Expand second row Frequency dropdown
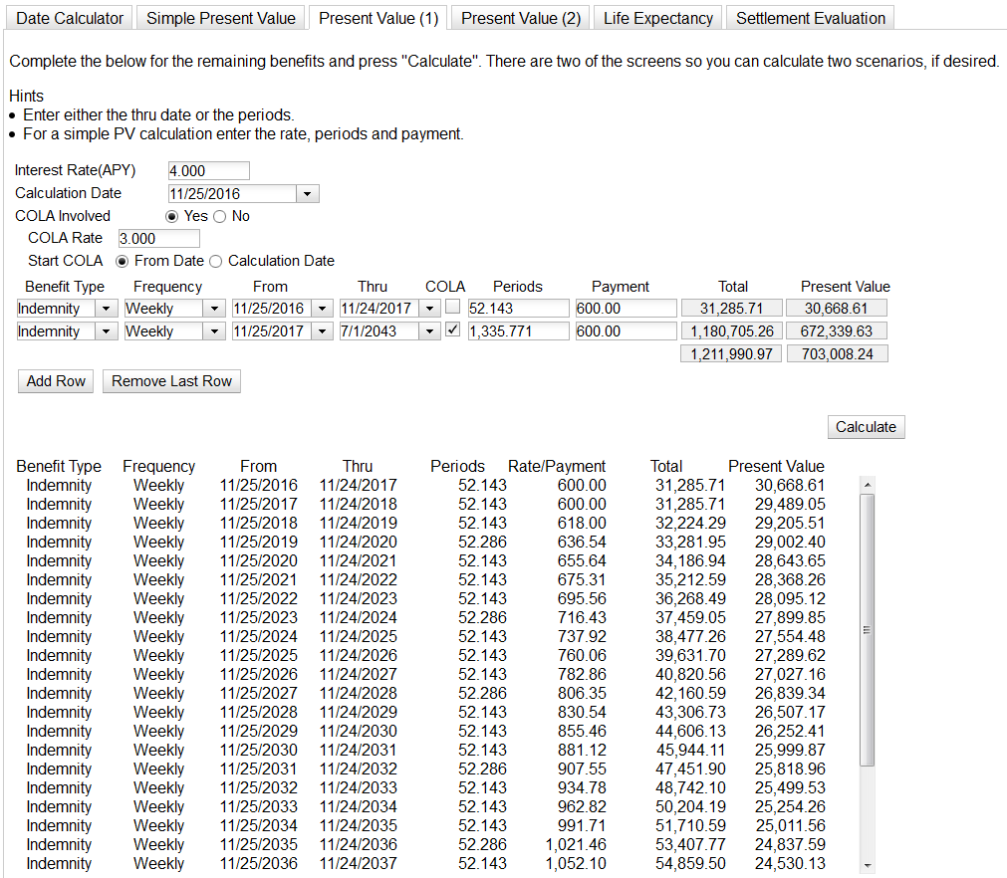This screenshot has width=1007, height=878. pos(214,331)
